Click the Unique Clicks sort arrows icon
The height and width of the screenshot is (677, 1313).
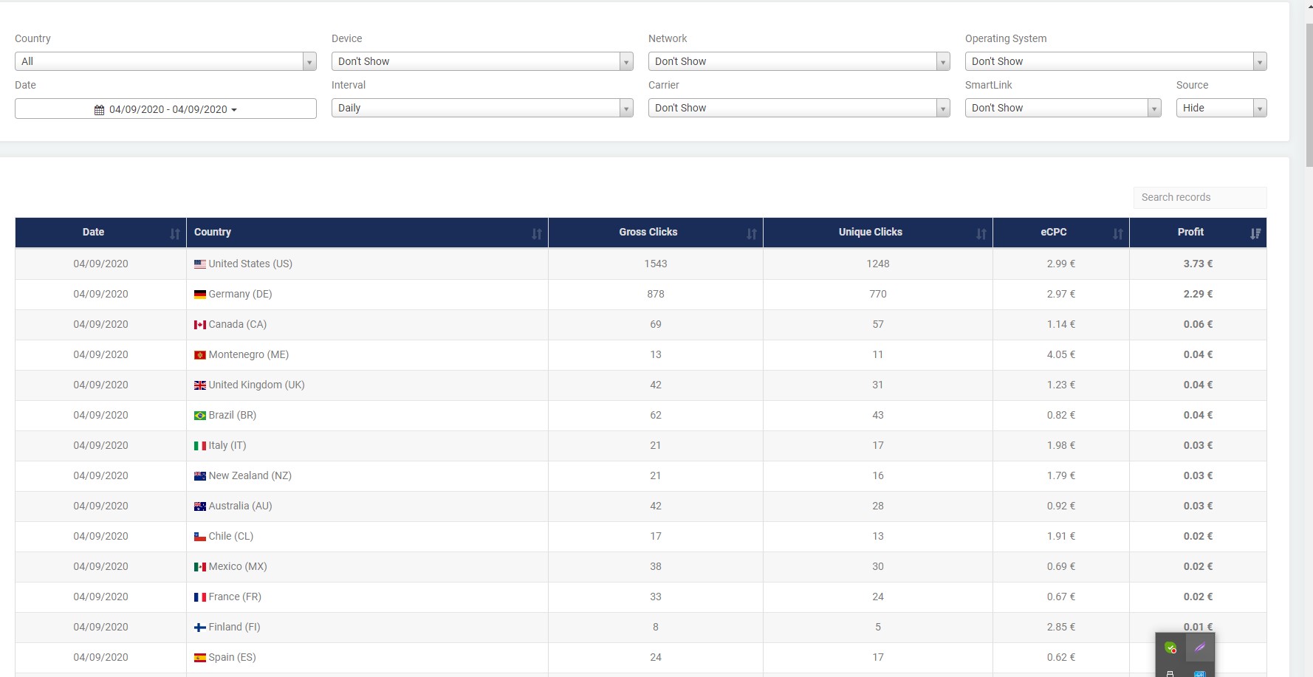(x=981, y=233)
